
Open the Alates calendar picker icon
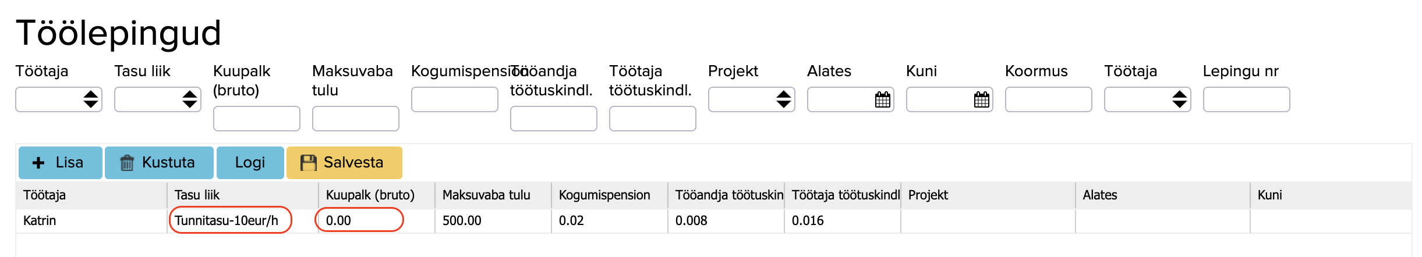pos(883,99)
